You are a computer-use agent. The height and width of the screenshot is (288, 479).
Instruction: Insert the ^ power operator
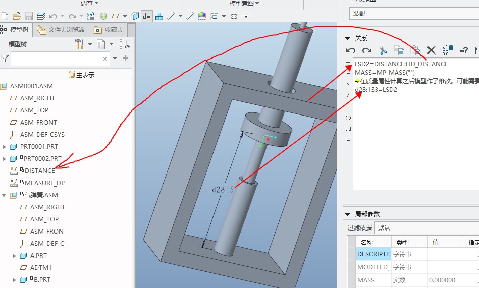tap(348, 106)
